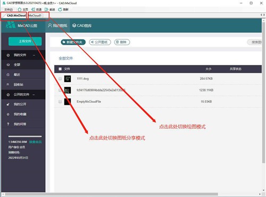Open the 文件(F) menu
This screenshot has height=197, width=266.
(x=9, y=10)
